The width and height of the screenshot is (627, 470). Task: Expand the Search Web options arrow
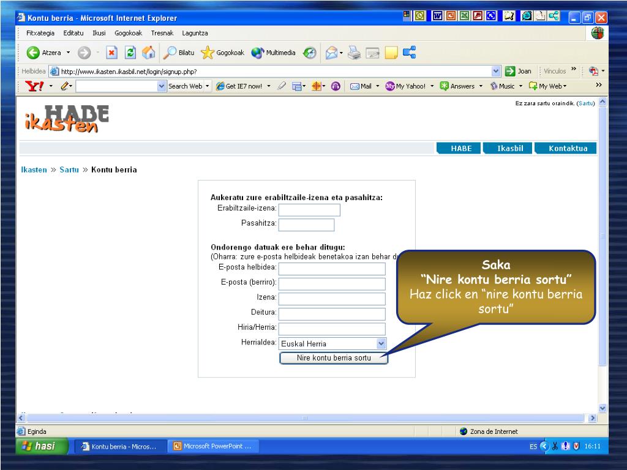click(207, 86)
